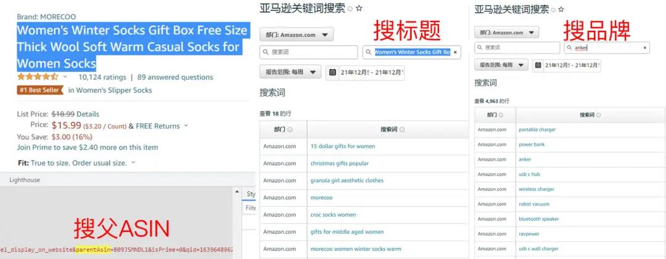666x259 pixels.
Task: Expand the Fit: True to size chevron
Action: [x=133, y=163]
